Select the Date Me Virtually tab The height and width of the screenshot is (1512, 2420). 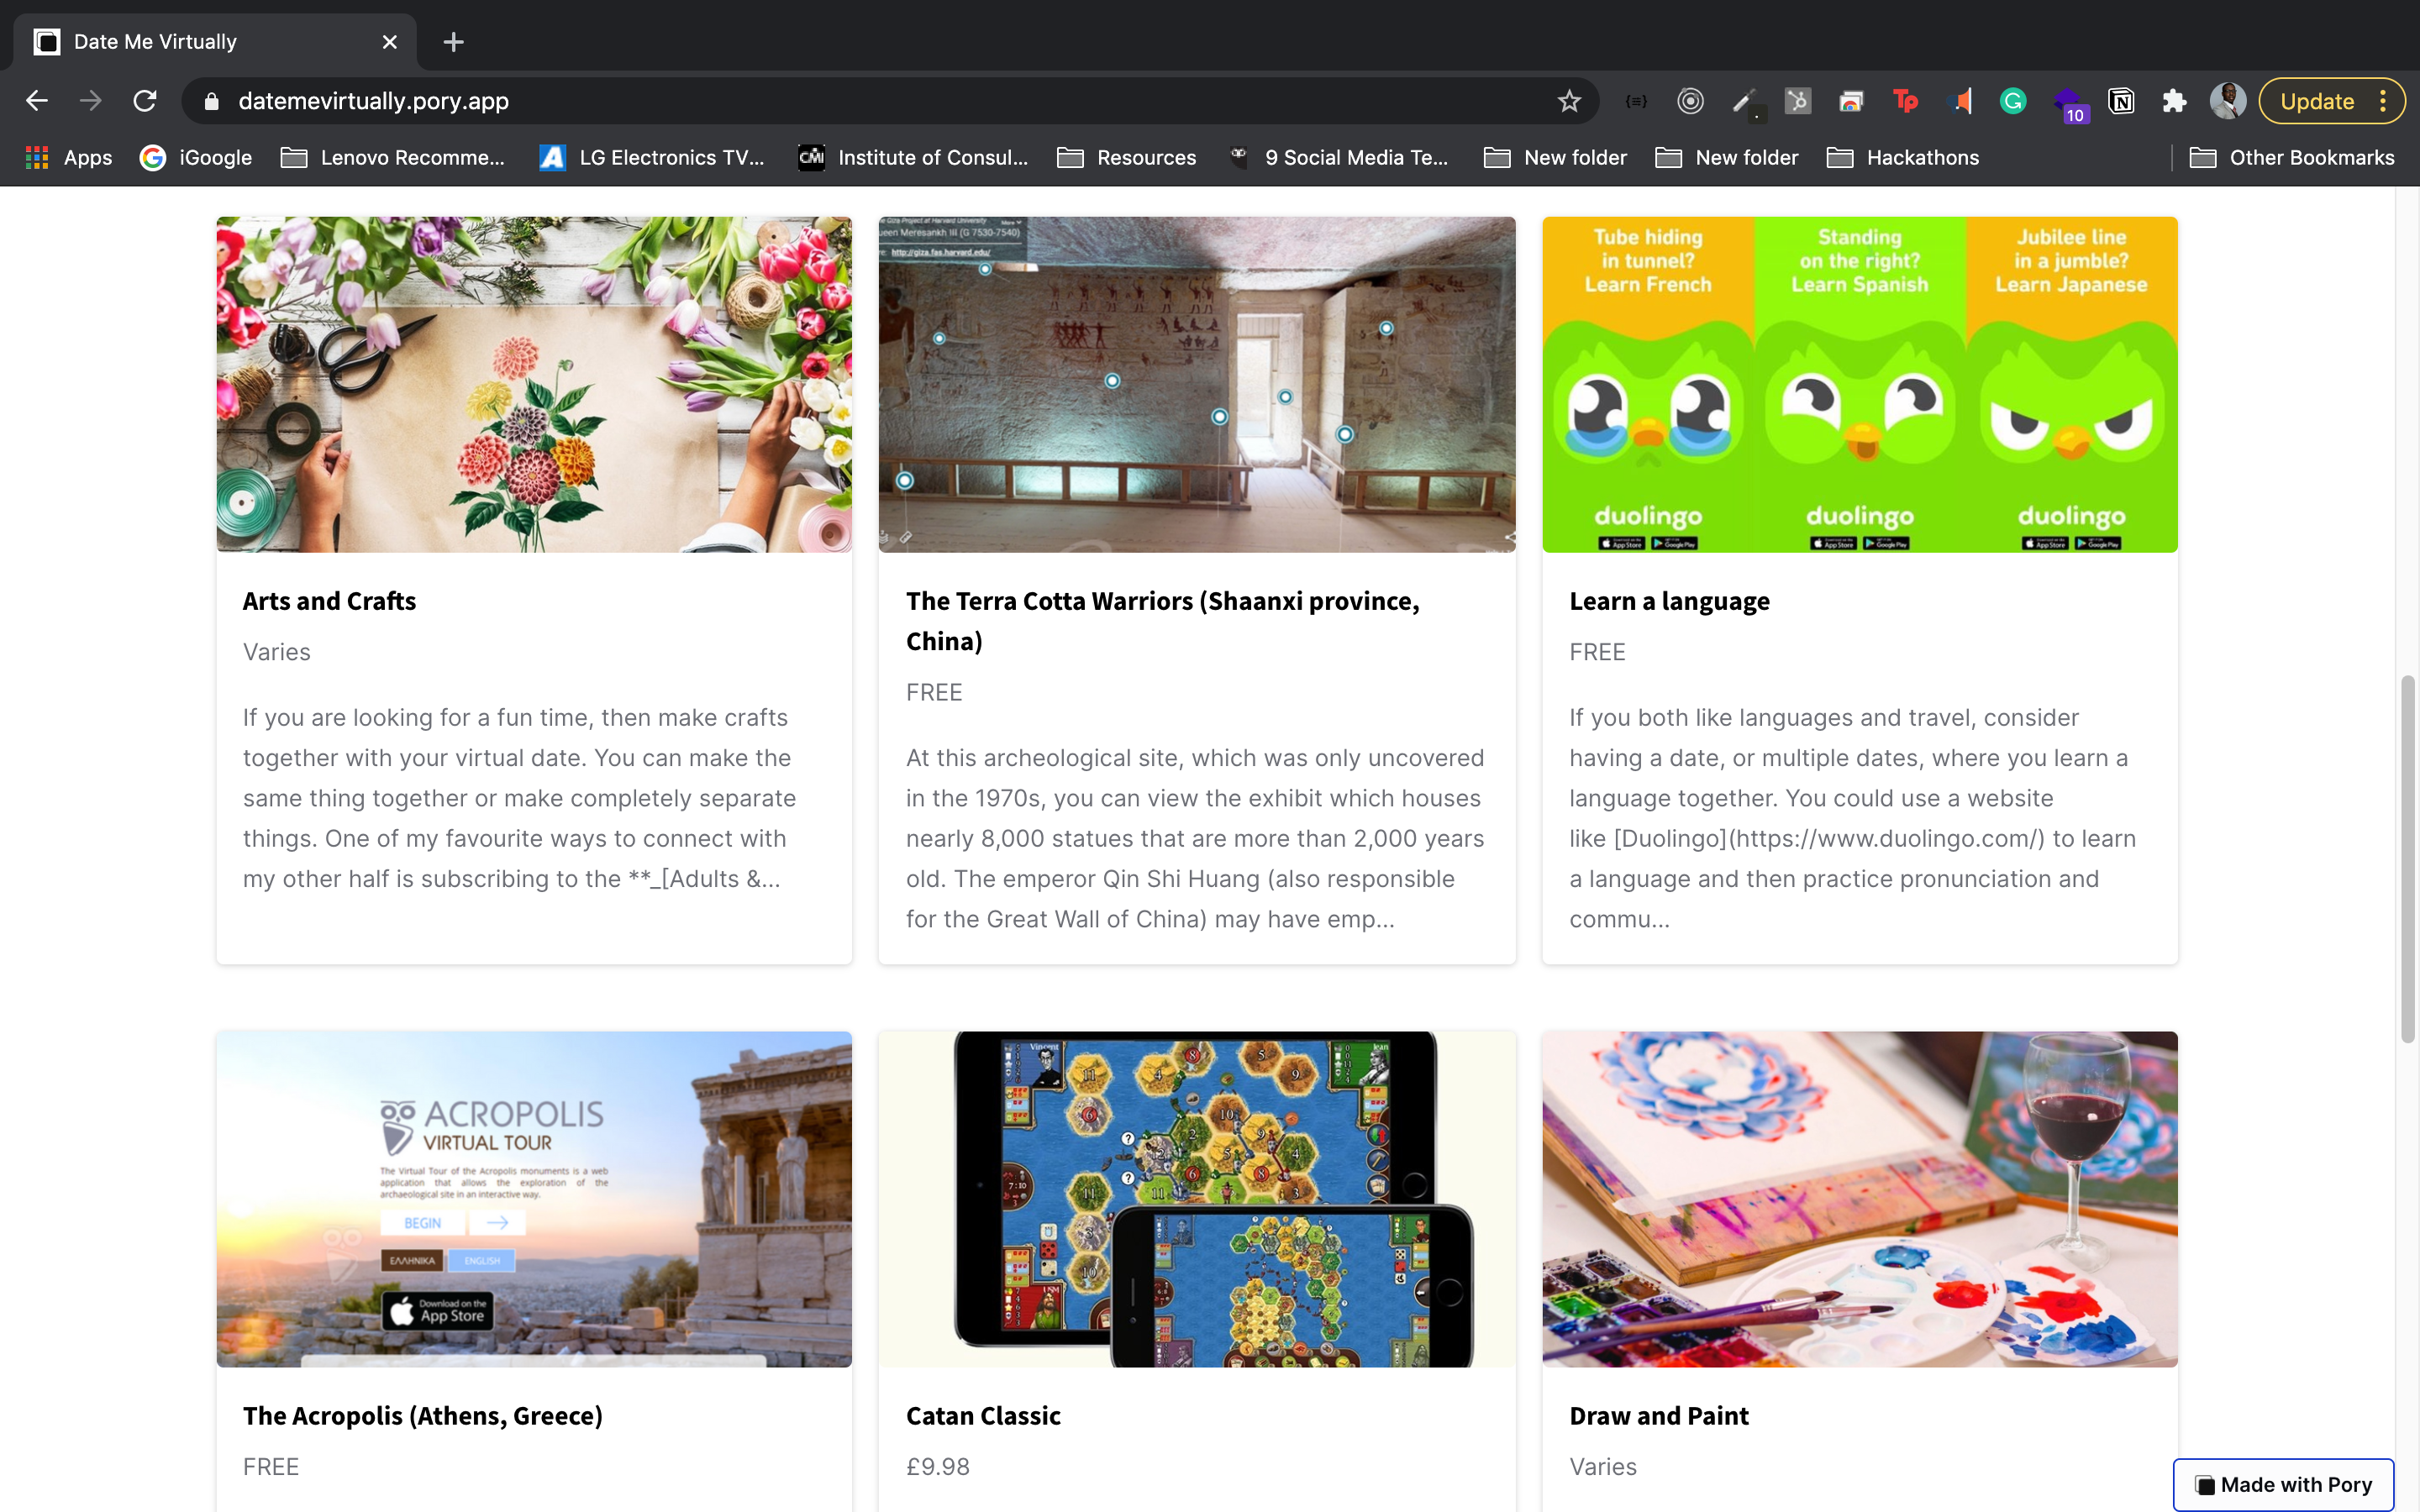pyautogui.click(x=210, y=42)
